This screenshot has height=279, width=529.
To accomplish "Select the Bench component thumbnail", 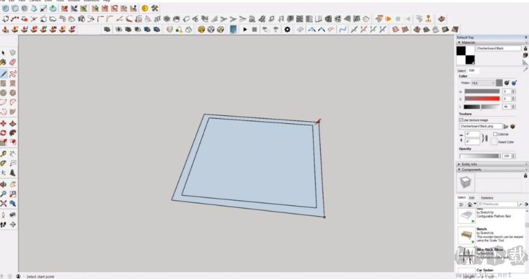I will 467,235.
